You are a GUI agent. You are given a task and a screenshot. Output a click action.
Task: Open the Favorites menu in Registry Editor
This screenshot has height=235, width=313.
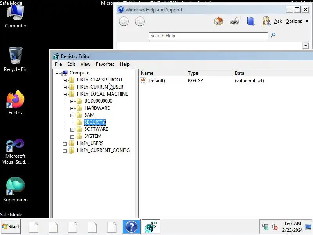tap(105, 64)
